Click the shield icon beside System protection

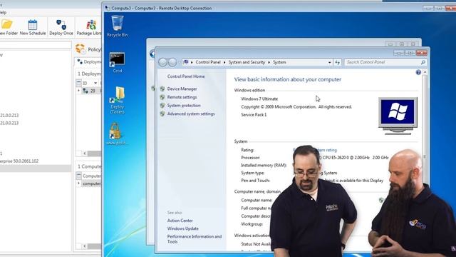pos(162,106)
